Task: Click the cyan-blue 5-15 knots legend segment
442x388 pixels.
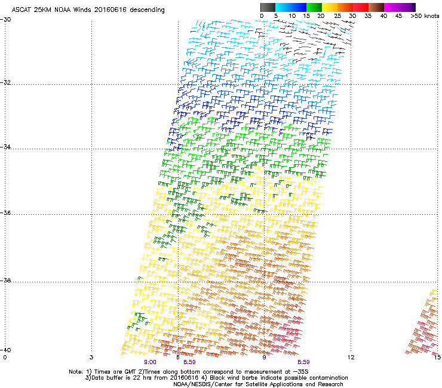Action: (291, 7)
